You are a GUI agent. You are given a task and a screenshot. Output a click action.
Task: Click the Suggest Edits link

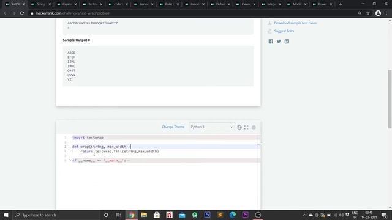click(x=284, y=31)
